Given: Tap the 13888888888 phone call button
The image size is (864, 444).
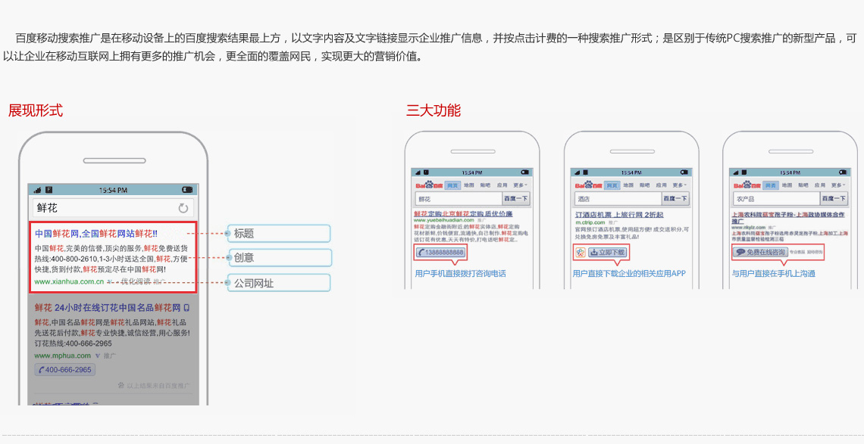Looking at the screenshot, I should 440,252.
